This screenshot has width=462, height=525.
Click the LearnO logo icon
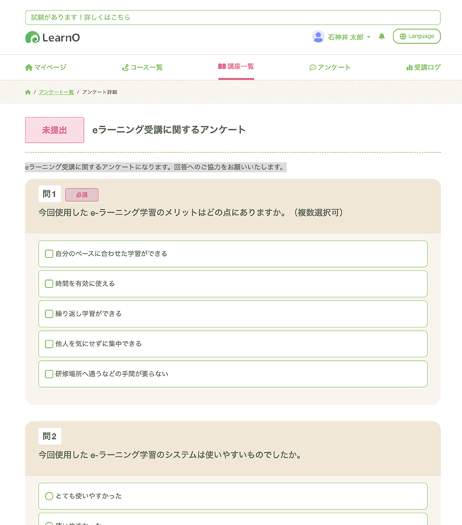32,37
